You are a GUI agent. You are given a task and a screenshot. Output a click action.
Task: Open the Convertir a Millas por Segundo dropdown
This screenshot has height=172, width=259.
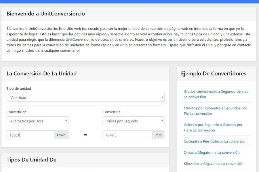pyautogui.click(x=134, y=121)
